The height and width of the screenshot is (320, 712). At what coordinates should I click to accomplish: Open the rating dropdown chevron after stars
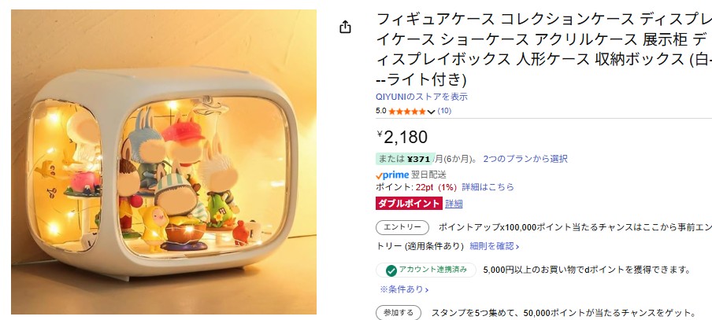[x=432, y=112]
